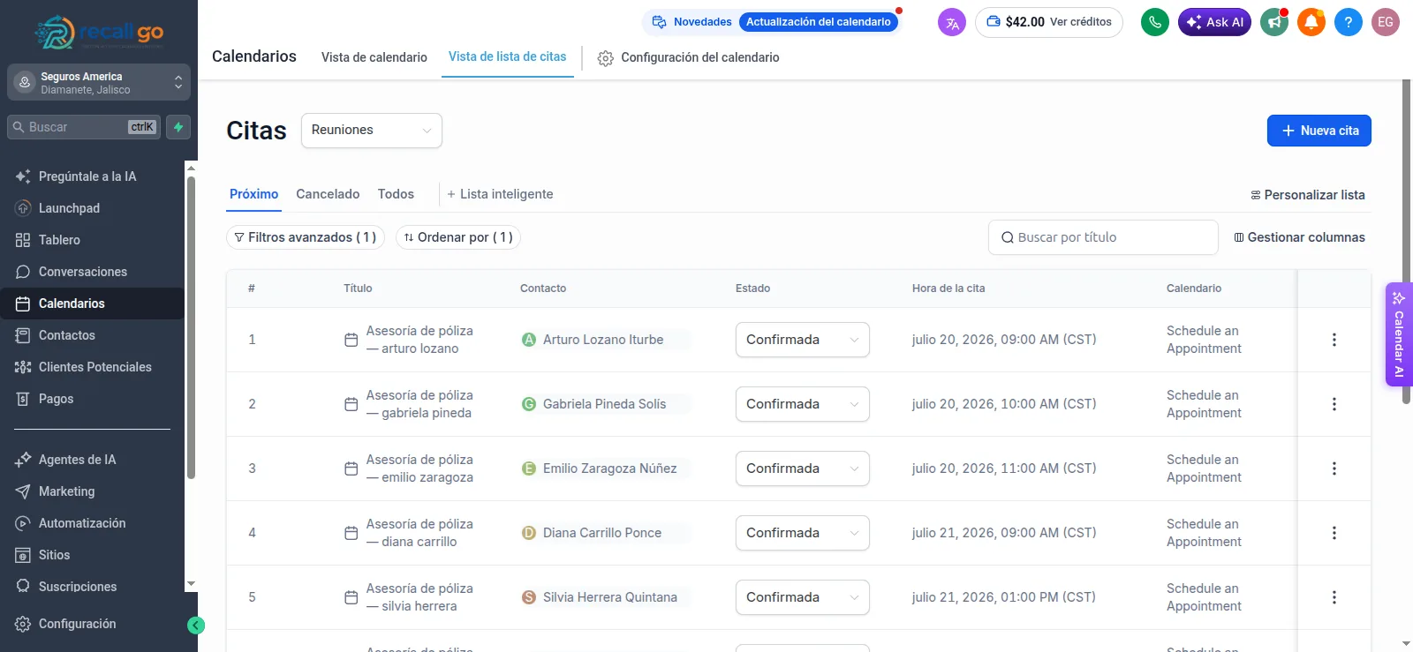1413x652 pixels.
Task: Show the Todos appointments tab
Action: click(396, 194)
